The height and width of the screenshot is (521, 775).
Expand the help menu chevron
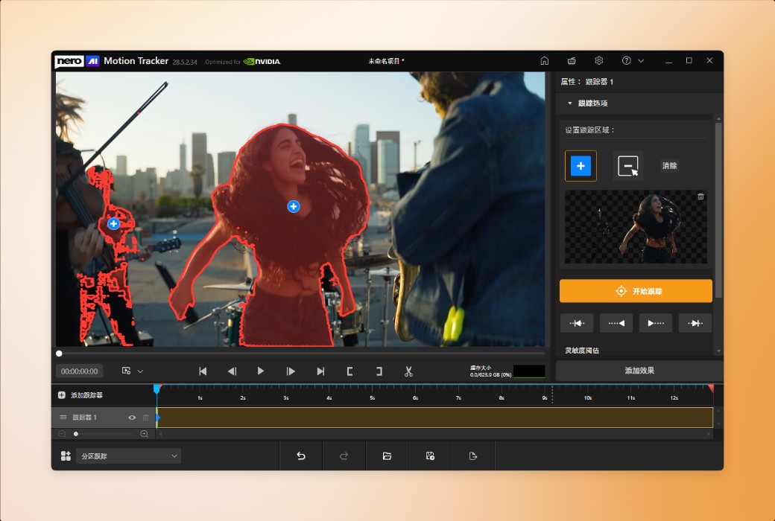tap(641, 60)
